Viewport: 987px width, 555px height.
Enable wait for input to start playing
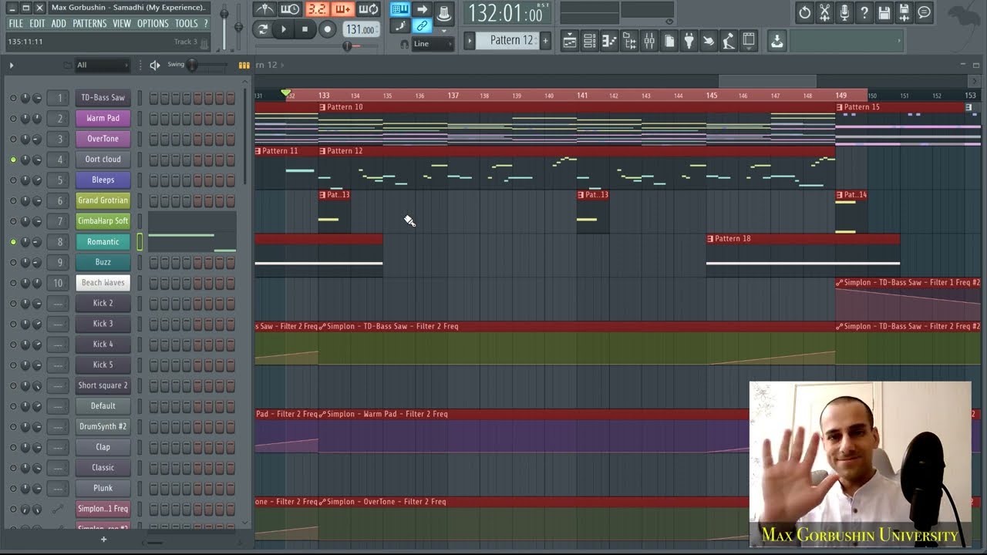point(291,9)
